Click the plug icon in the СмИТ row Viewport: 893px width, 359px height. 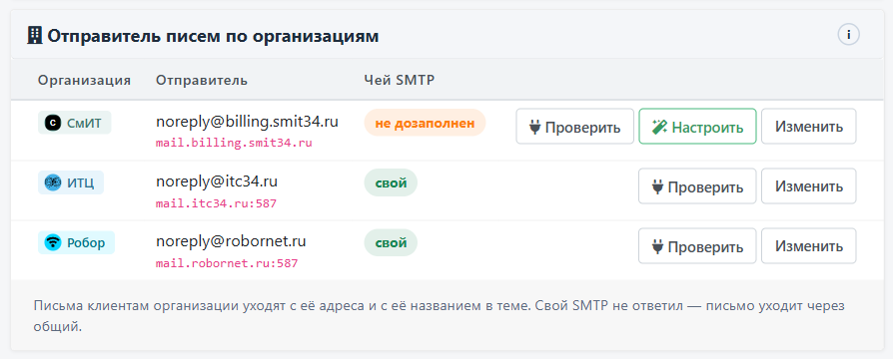pos(534,127)
